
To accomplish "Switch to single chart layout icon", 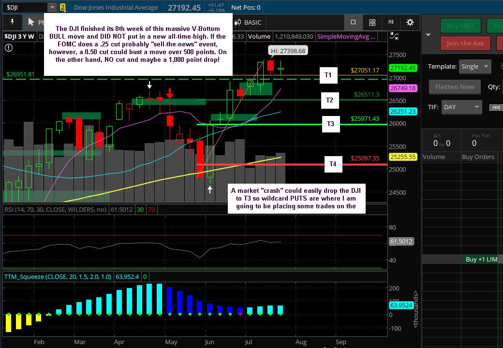I will pyautogui.click(x=353, y=22).
